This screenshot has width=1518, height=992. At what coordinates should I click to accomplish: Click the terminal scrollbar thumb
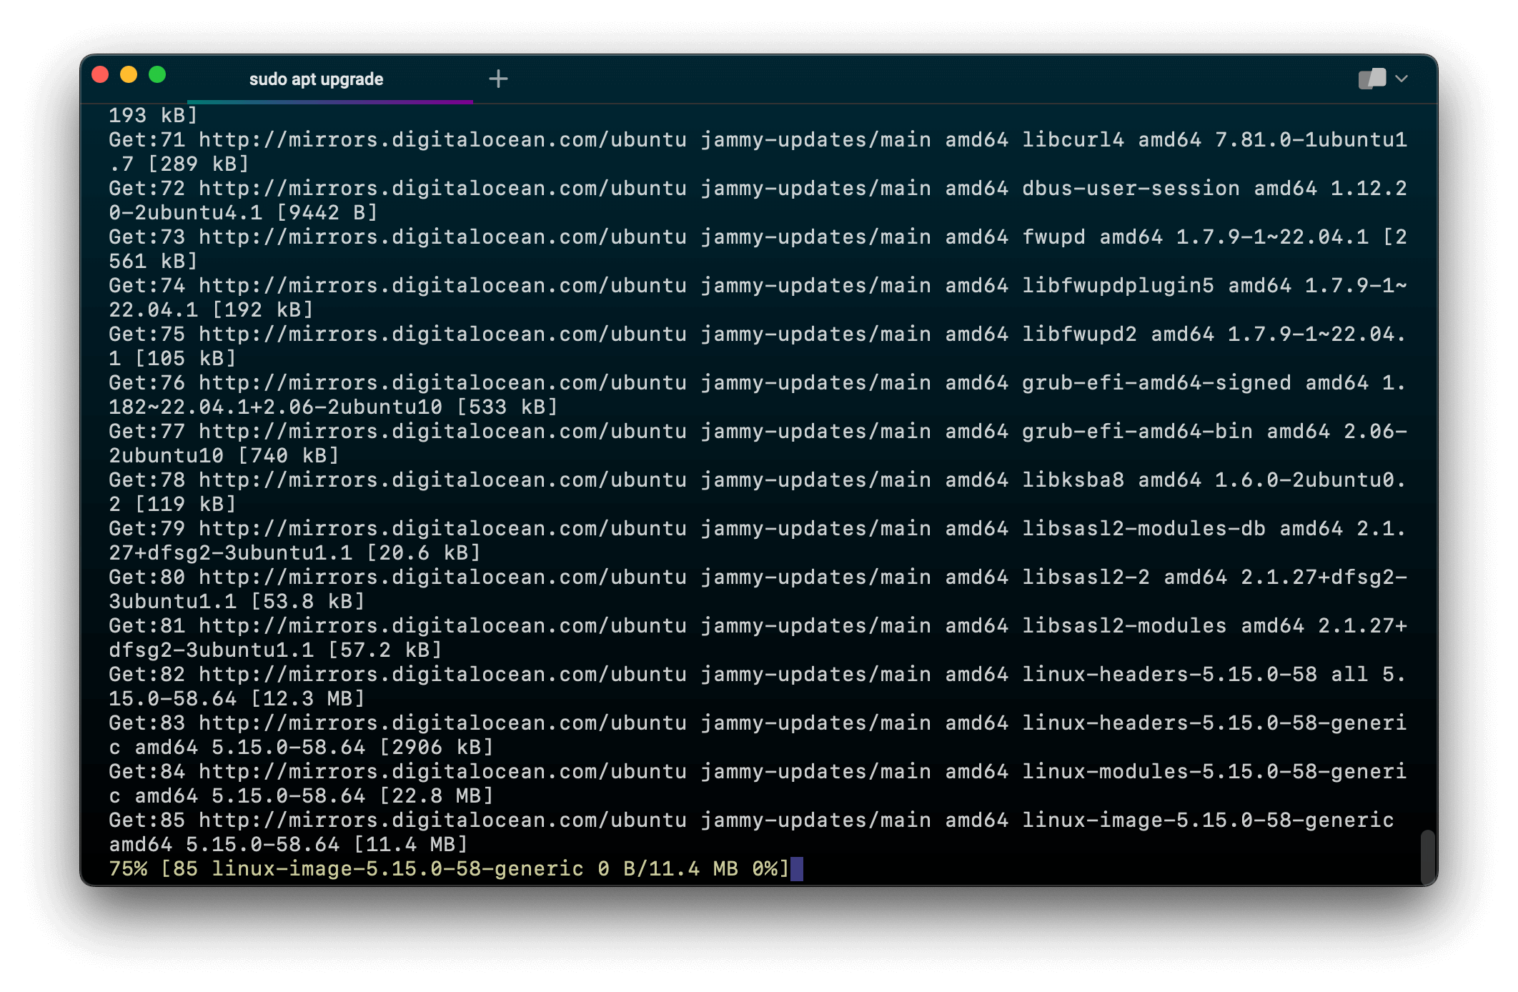click(x=1427, y=855)
